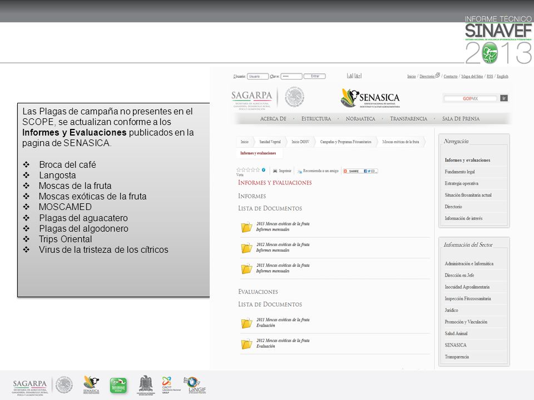Image resolution: width=534 pixels, height=400 pixels.
Task: Go to the Inicio DGSV breadcrumb
Action: pyautogui.click(x=300, y=142)
